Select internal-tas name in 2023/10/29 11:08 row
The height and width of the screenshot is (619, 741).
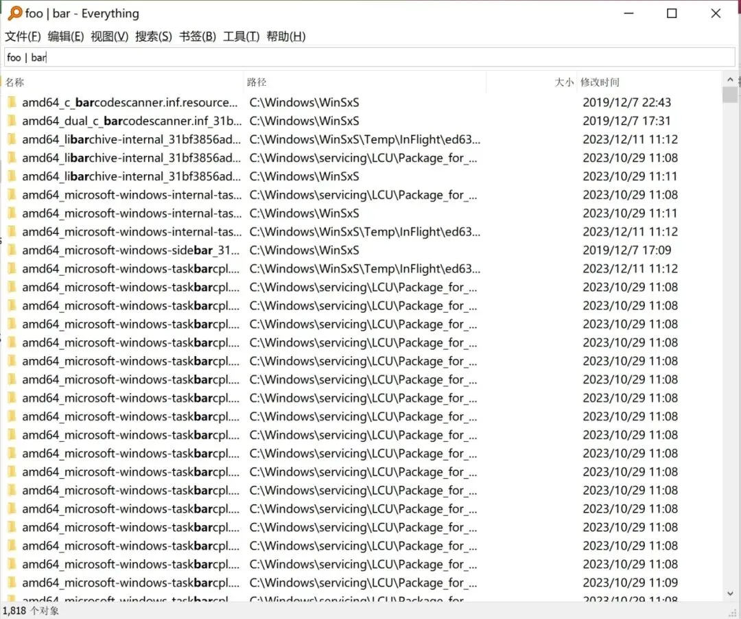pos(132,195)
